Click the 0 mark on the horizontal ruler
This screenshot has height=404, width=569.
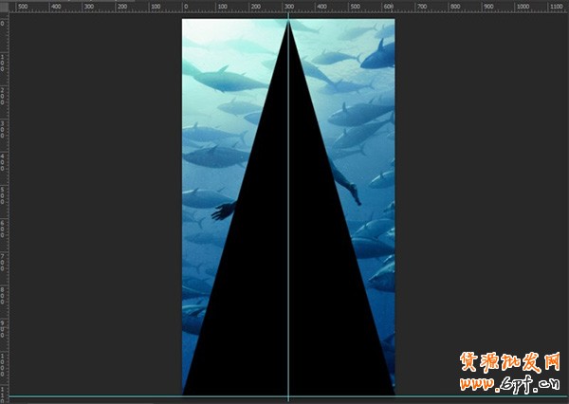186,7
